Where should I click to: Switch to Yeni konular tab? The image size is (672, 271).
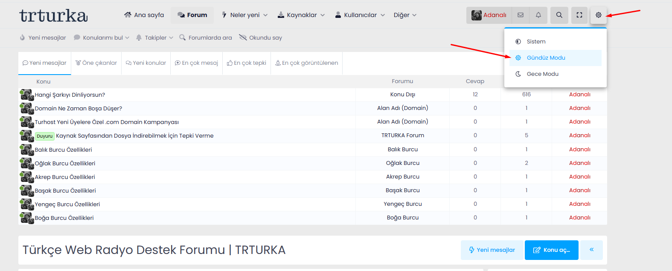point(146,63)
